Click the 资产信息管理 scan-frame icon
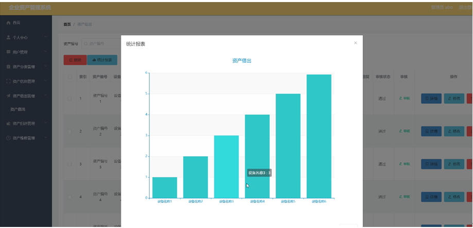The width and height of the screenshot is (473, 228). [x=8, y=81]
